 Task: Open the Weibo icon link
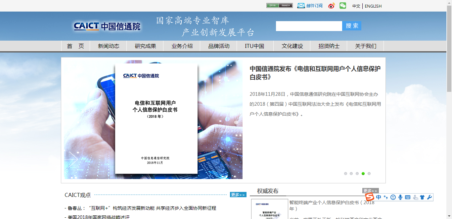[332, 6]
